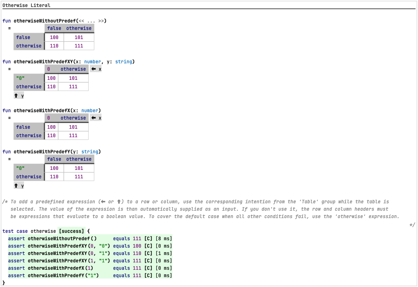418x287 pixels.
Task: Select column header 0 in otherwiseWithPredefX table
Action: (49, 118)
